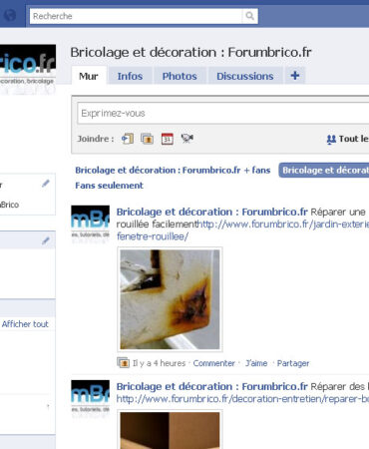
Task: Click the lower pencil edit icon in sidebar
Action: [46, 240]
